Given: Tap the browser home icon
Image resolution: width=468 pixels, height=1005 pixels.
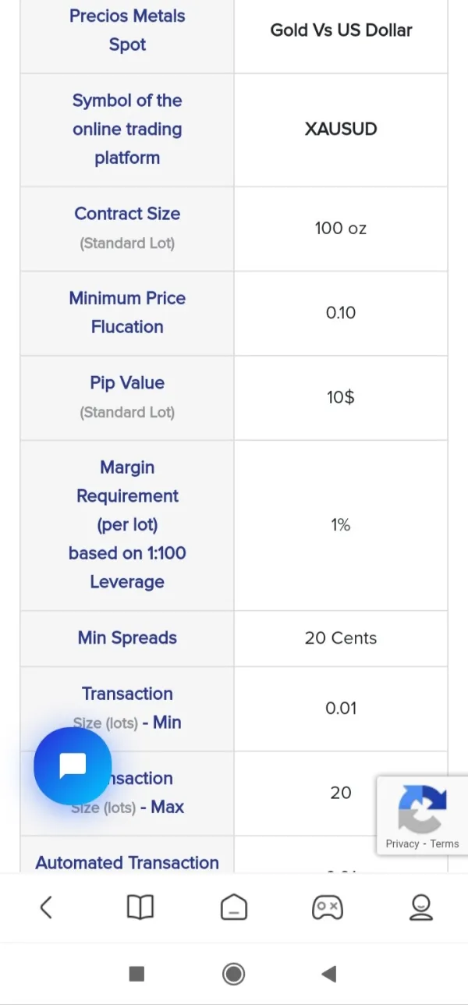Looking at the screenshot, I should (234, 907).
